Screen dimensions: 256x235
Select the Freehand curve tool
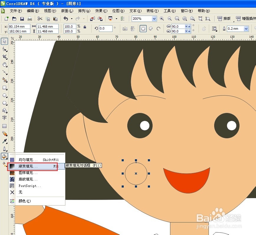tap(5, 72)
